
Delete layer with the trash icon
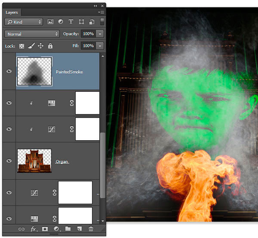91,229
